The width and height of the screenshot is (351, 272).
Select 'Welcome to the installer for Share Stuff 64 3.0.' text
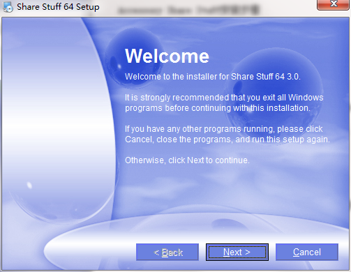213,77
